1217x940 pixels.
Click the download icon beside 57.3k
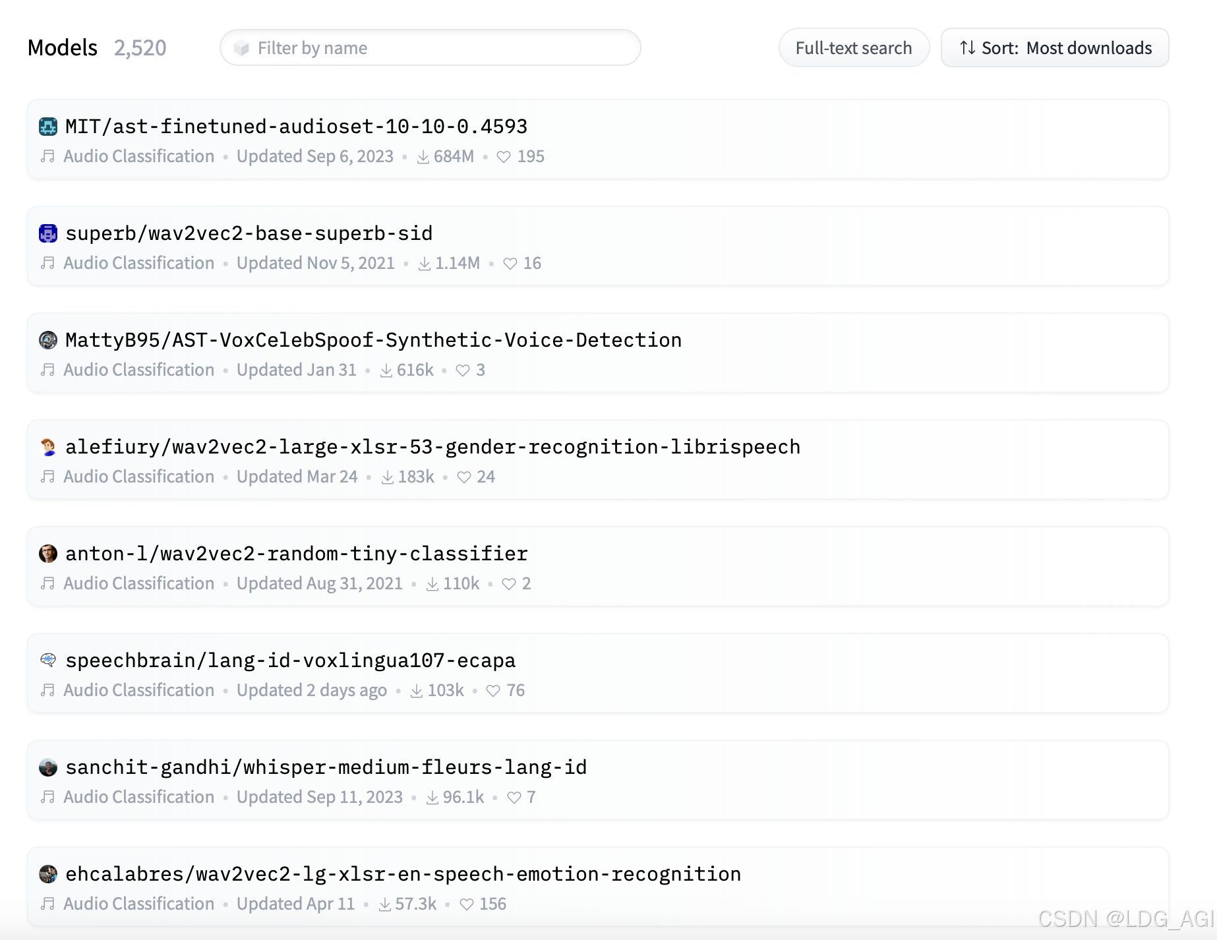385,904
